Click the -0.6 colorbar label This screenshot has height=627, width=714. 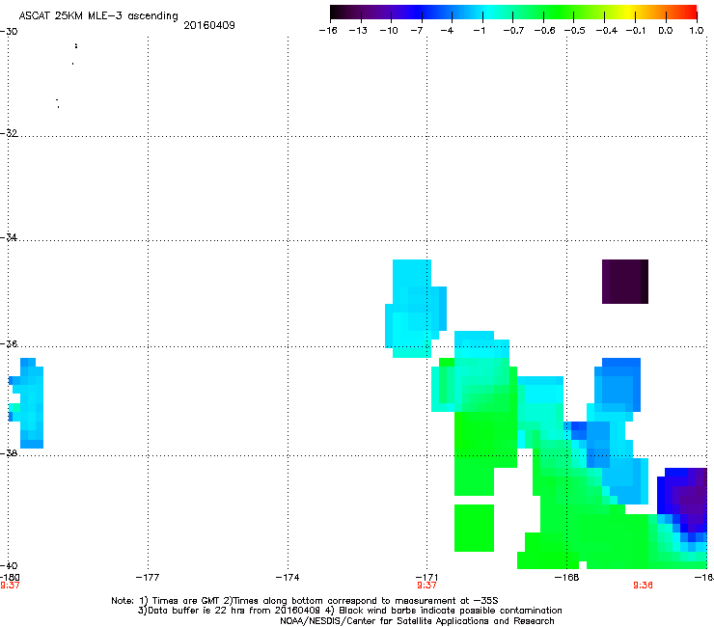[544, 31]
